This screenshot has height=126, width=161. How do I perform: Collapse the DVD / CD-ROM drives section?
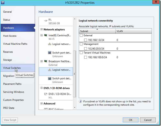click(x=41, y=88)
